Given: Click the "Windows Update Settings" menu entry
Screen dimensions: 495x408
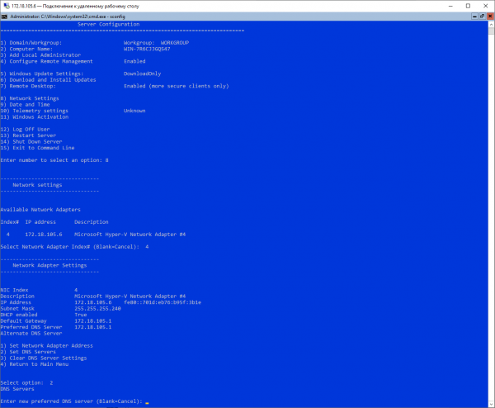Looking at the screenshot, I should (40, 74).
